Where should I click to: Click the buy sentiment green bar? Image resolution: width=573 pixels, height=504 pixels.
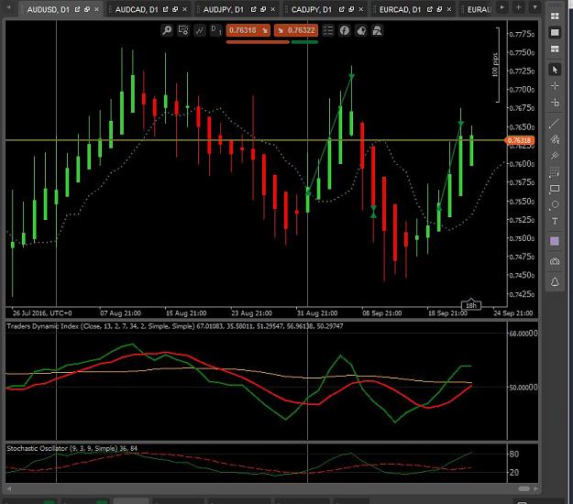[304, 42]
